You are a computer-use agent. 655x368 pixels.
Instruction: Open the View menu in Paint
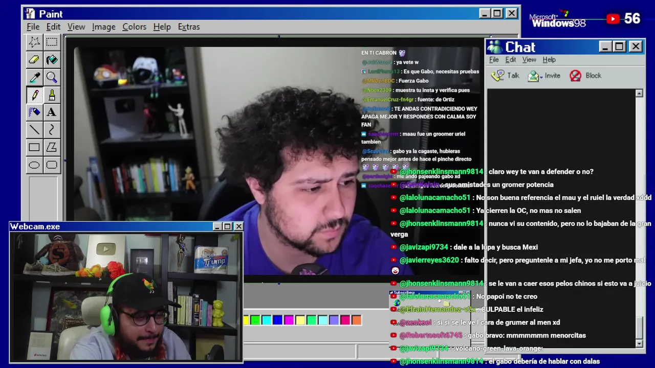(x=76, y=27)
